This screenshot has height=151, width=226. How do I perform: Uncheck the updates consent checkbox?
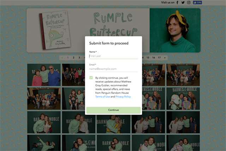tap(91, 78)
